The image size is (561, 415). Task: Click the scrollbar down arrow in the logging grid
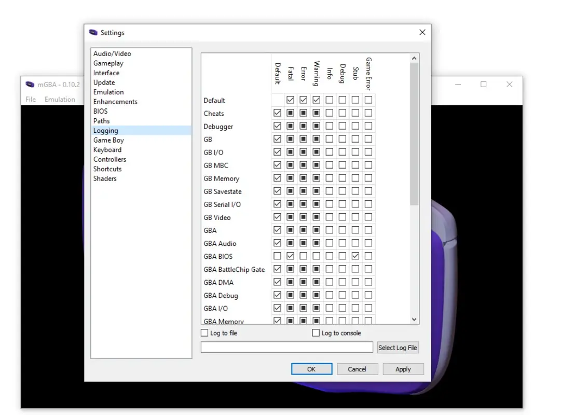(x=414, y=319)
